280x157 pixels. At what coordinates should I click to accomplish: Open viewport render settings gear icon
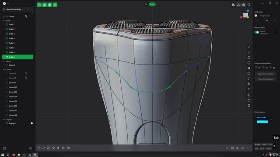(244, 5)
